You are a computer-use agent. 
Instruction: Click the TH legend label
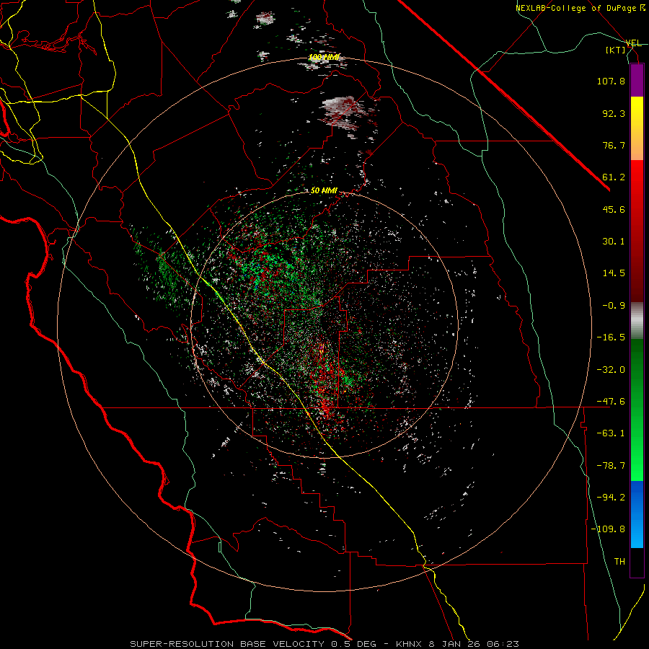point(619,562)
